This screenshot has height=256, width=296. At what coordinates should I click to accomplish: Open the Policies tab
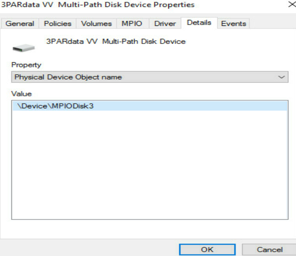(58, 24)
